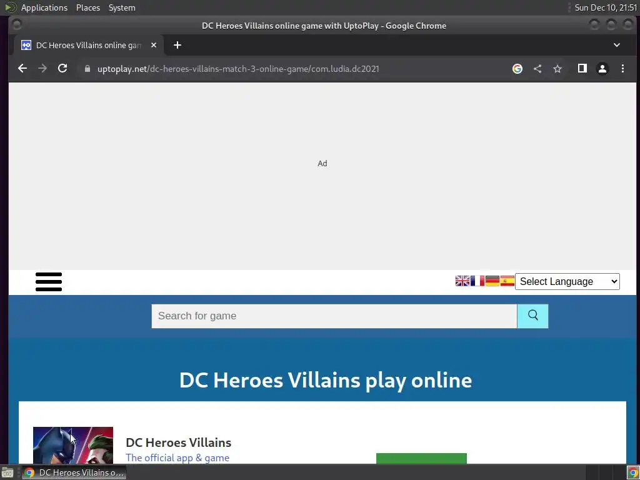Switch site language to Spanish flag
Viewport: 640px width, 480px height.
[x=507, y=281]
